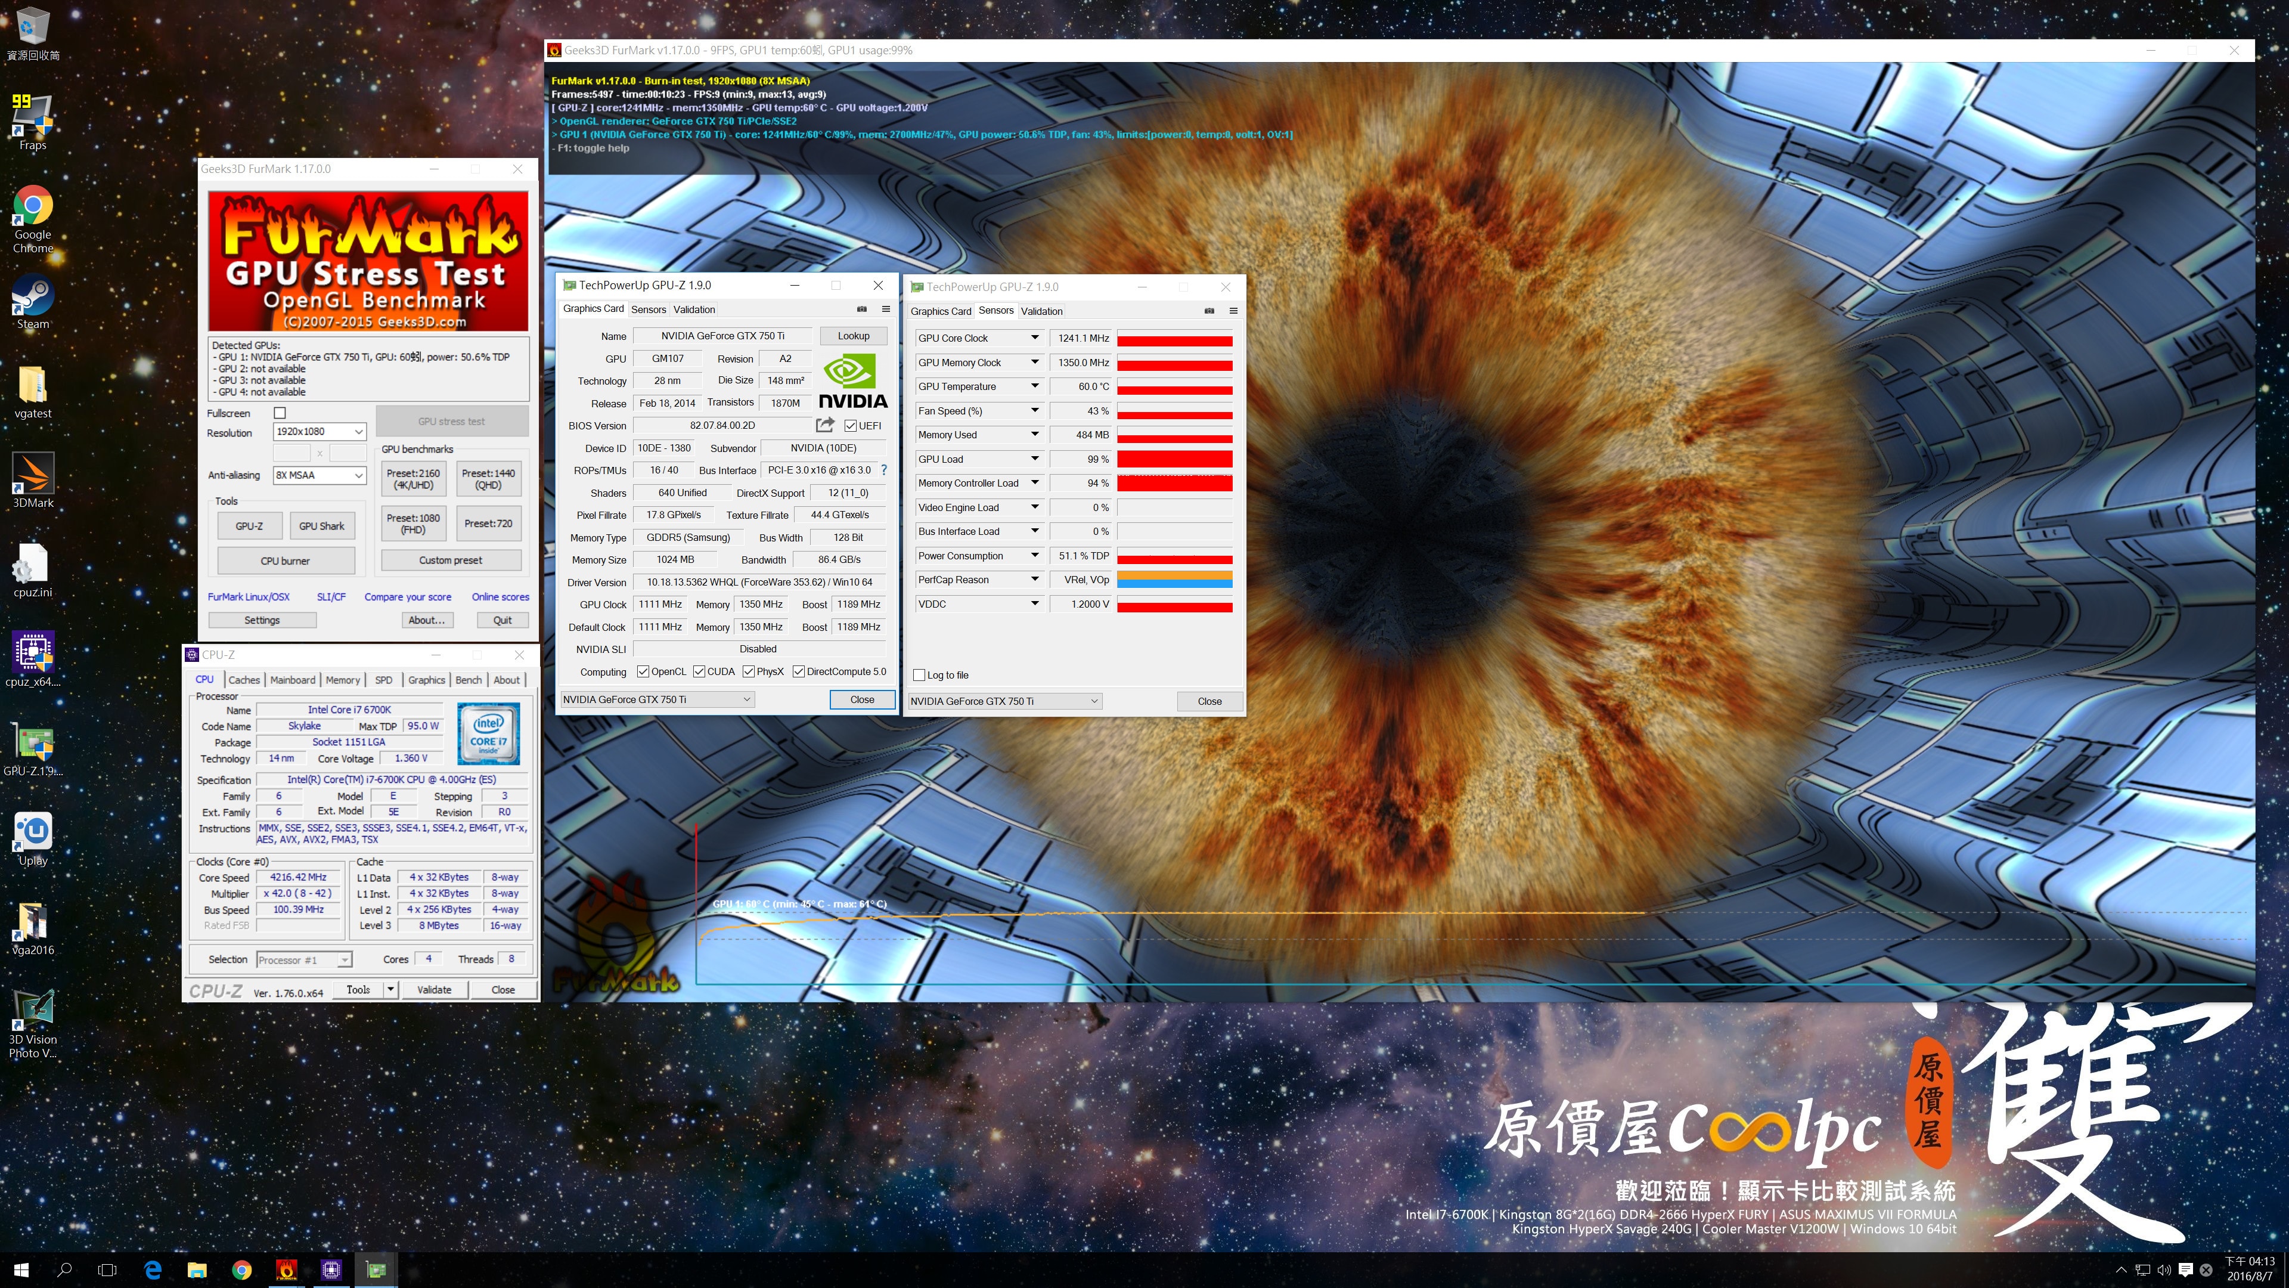Viewport: 2289px width, 1288px height.
Task: Open the GPU-Z 1.9 desktop icon
Action: pyautogui.click(x=33, y=748)
